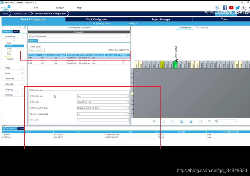This screenshot has width=250, height=176.
Task: Expand the System Core category
Action: tap(14, 37)
